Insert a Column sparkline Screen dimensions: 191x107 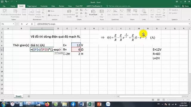pos(115,12)
